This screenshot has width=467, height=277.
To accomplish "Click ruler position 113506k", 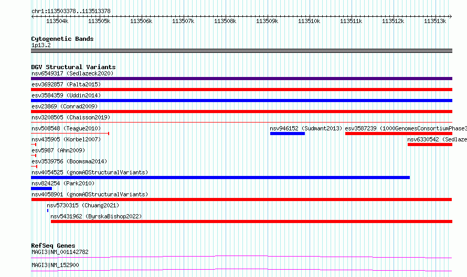I will [141, 21].
